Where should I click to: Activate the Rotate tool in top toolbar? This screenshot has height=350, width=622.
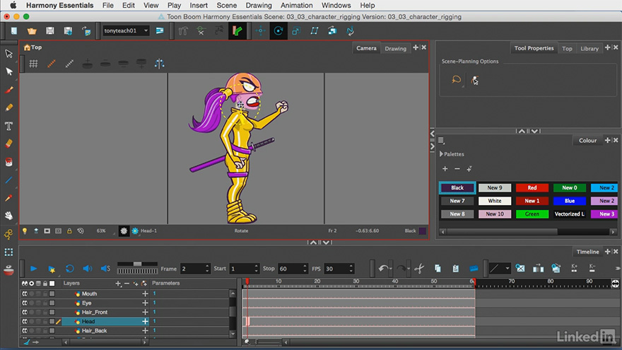(x=278, y=31)
